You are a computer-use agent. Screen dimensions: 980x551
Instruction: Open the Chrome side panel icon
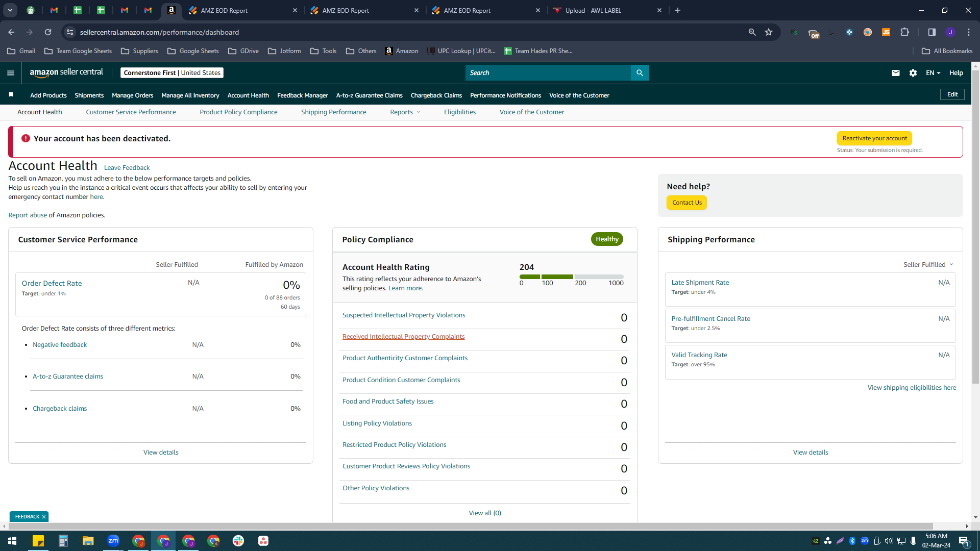point(932,32)
